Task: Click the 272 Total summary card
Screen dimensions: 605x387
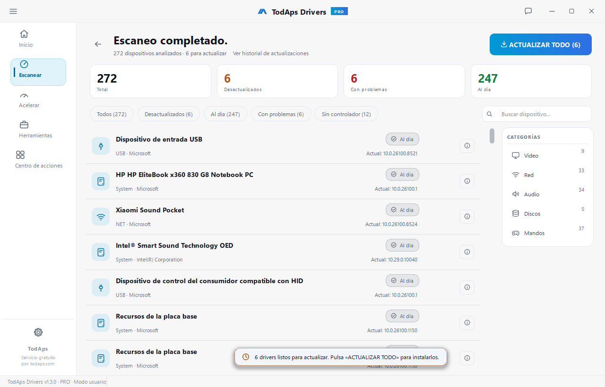Action: [150, 81]
